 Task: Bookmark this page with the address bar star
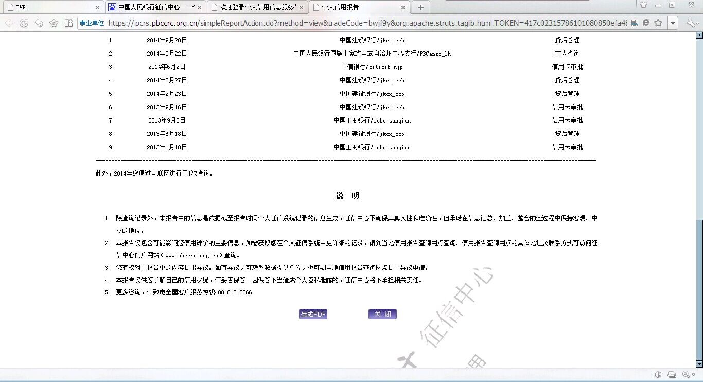pos(658,23)
